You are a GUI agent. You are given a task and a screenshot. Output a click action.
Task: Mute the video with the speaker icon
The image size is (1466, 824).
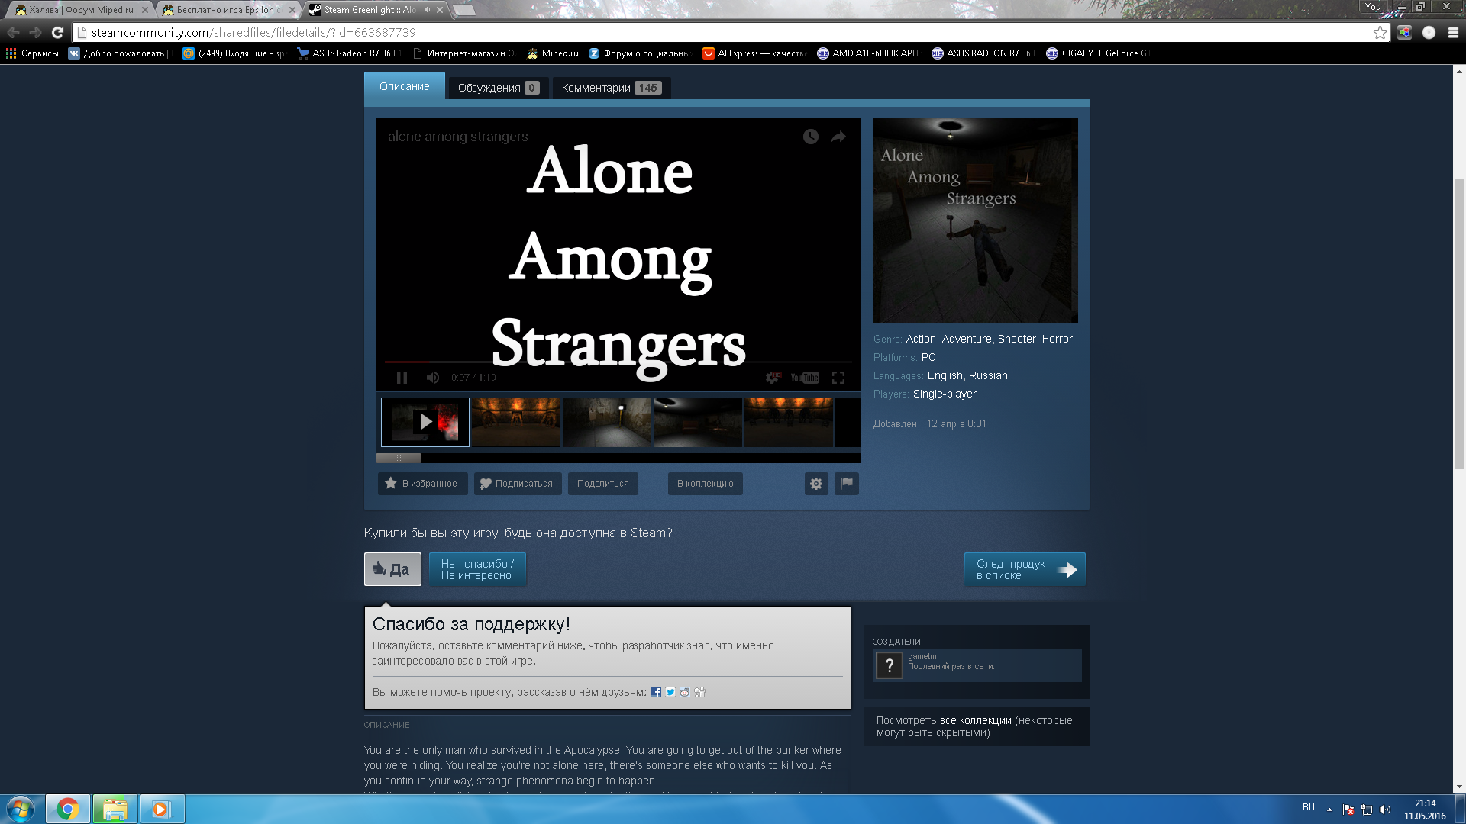433,378
